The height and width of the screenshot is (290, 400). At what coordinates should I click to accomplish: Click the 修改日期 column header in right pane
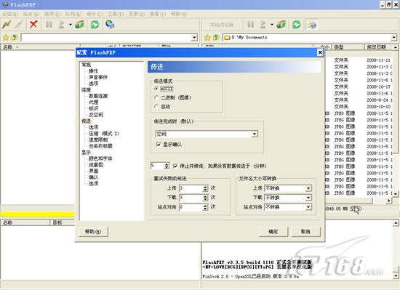pyautogui.click(x=378, y=47)
